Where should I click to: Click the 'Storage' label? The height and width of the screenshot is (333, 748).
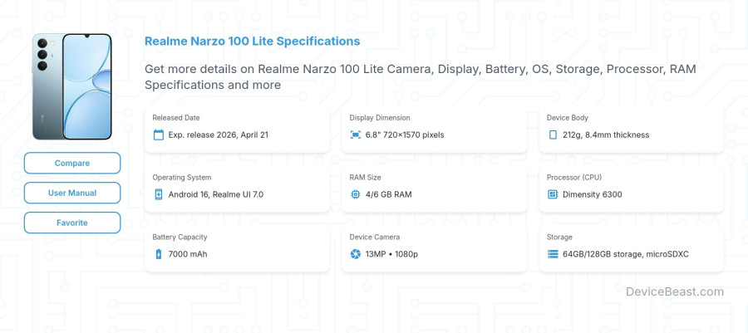click(559, 237)
